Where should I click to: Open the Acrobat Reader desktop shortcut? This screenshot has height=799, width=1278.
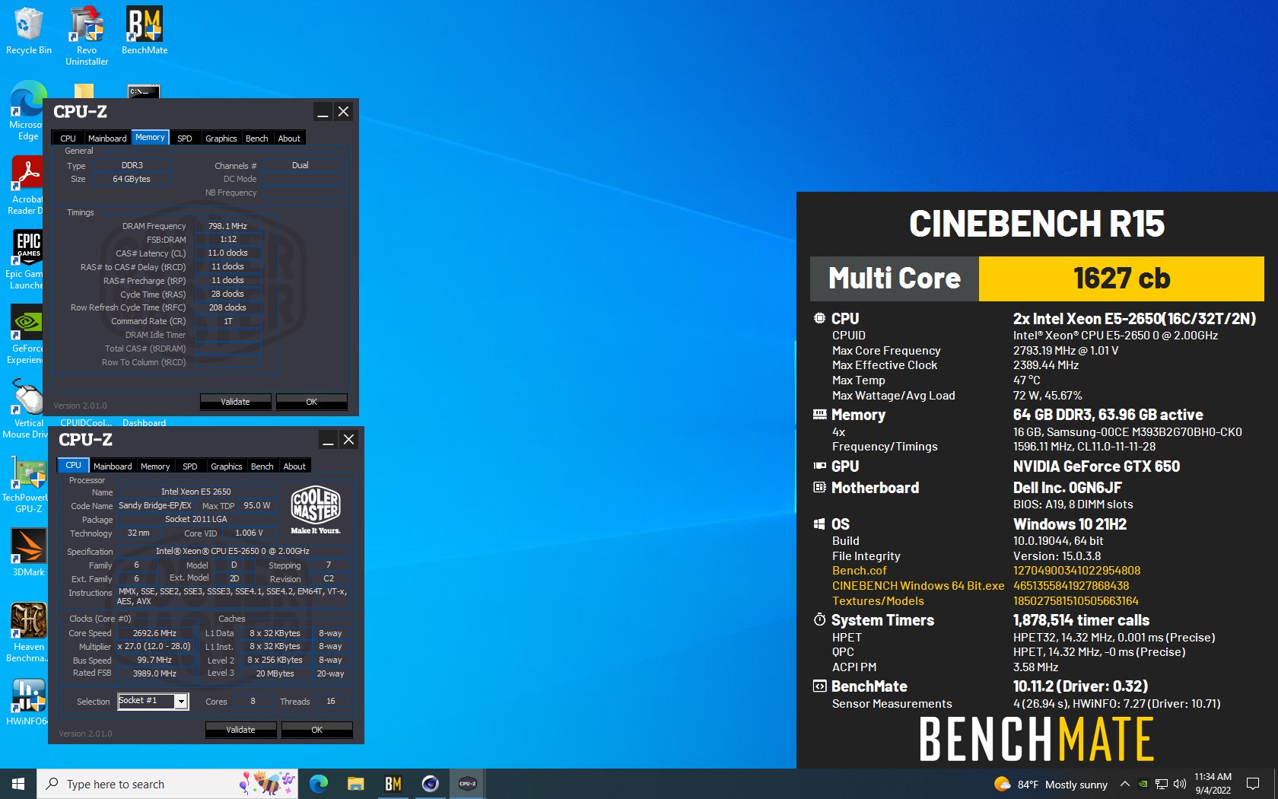pos(26,186)
